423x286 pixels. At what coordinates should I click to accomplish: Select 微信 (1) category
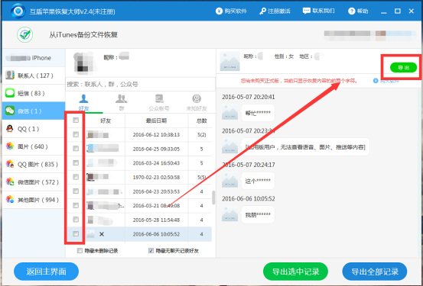[34, 111]
